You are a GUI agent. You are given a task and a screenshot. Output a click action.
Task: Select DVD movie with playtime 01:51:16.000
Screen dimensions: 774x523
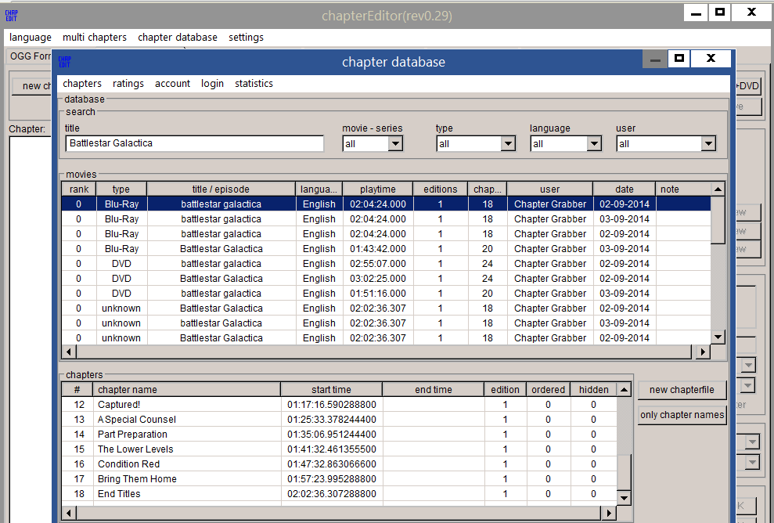tap(386, 294)
